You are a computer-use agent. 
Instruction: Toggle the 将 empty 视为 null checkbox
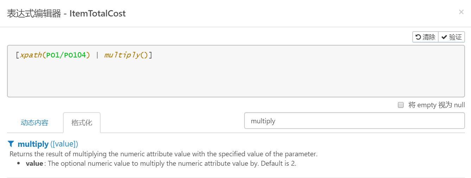pyautogui.click(x=401, y=105)
